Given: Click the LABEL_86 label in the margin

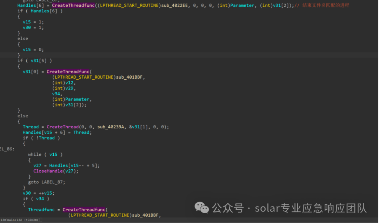Looking at the screenshot, I should (x=7, y=149).
